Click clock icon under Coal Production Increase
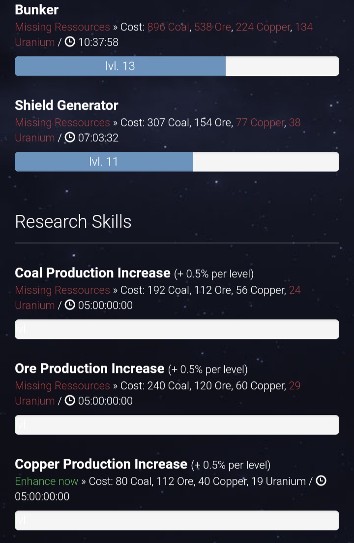Image resolution: width=354 pixels, height=543 pixels. pyautogui.click(x=70, y=305)
